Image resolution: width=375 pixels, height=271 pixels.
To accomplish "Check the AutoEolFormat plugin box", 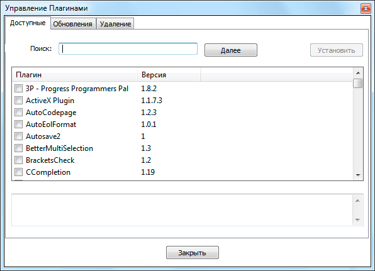I will [x=18, y=124].
